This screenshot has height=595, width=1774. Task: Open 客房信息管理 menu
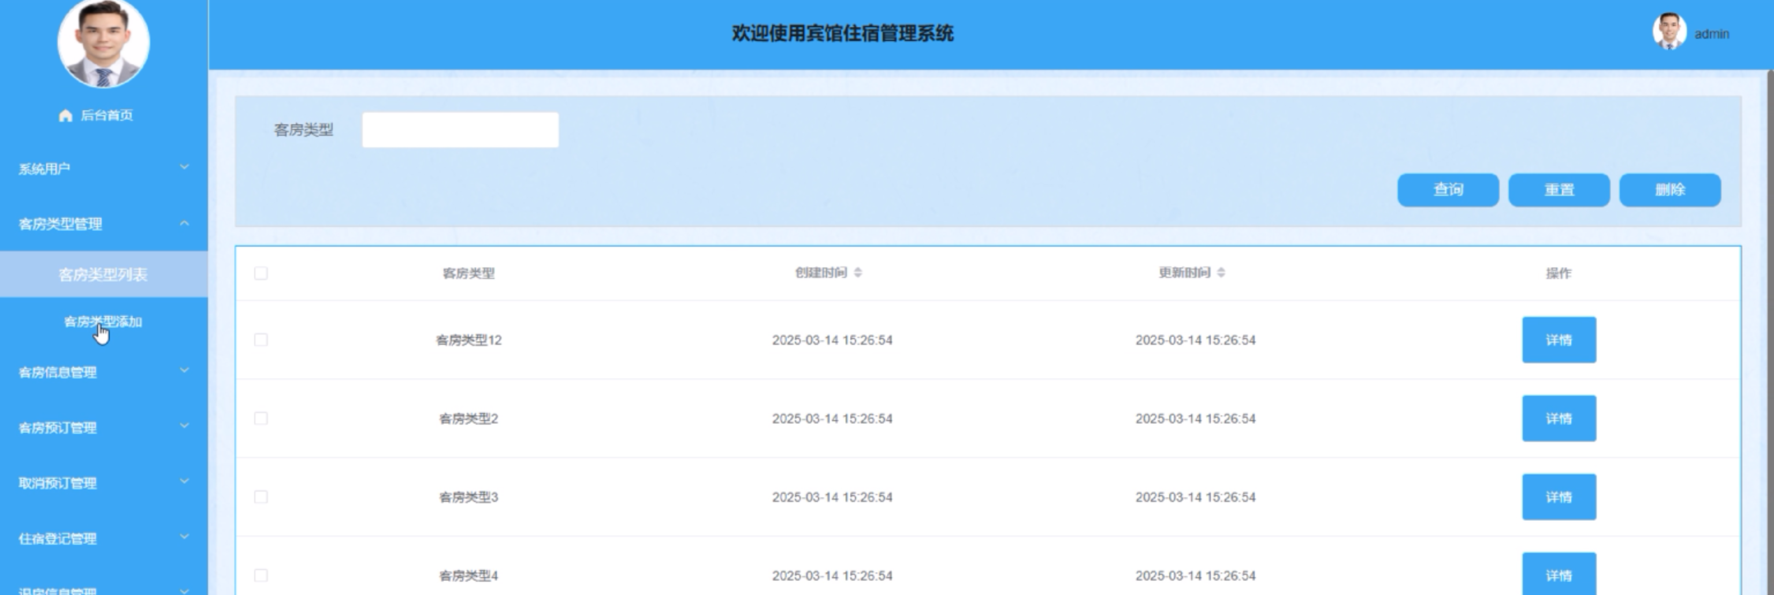103,373
